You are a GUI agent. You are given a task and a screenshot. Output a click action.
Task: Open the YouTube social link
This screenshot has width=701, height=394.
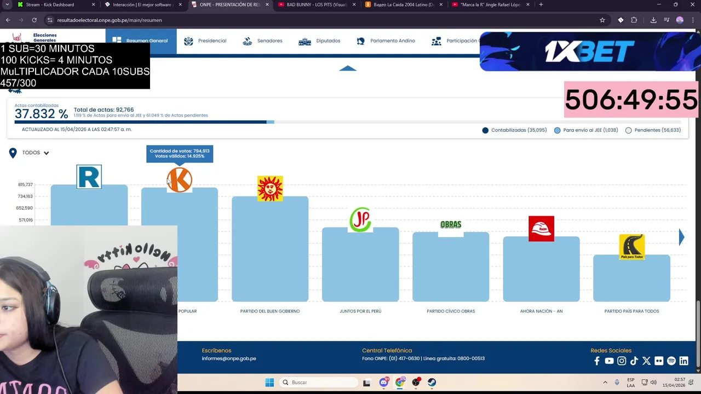pos(609,361)
